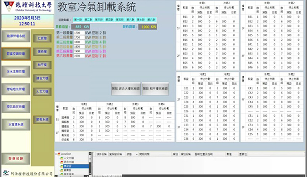Click the tree scrollbar up arrow
This screenshot has width=307, height=177.
point(90,154)
